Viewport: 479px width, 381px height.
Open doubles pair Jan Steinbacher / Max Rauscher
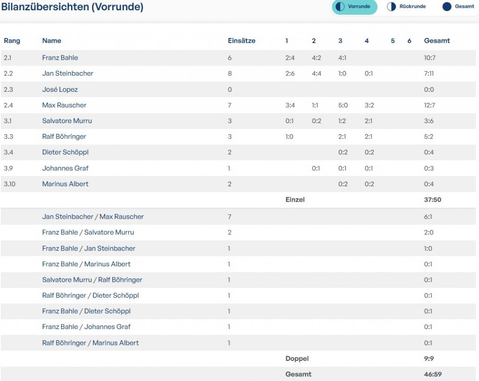pyautogui.click(x=93, y=217)
